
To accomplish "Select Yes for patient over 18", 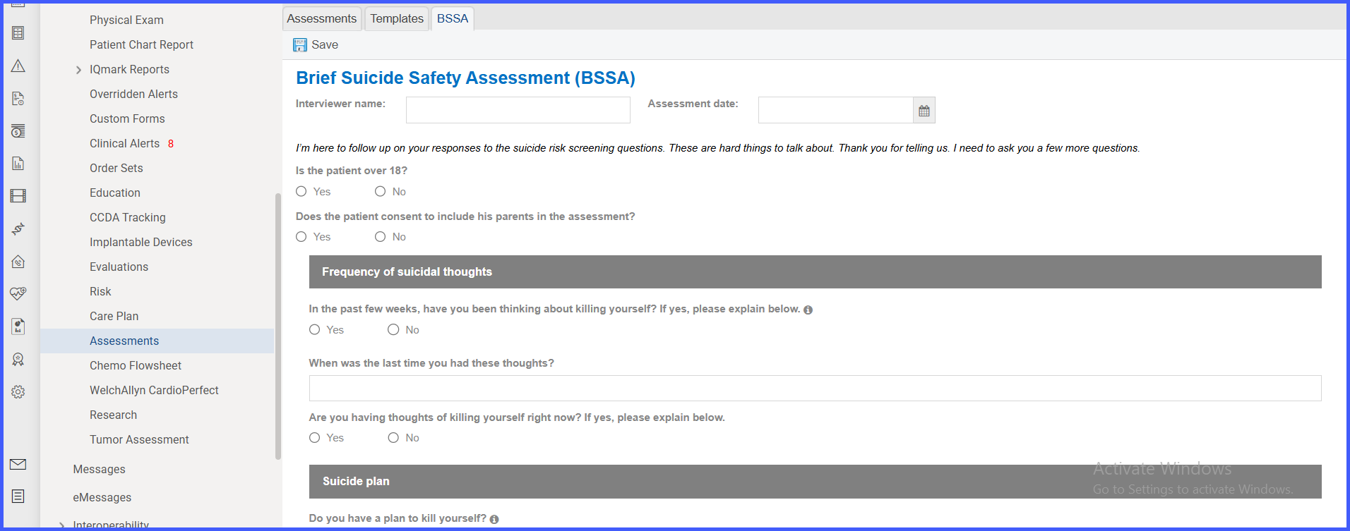I will 301,192.
